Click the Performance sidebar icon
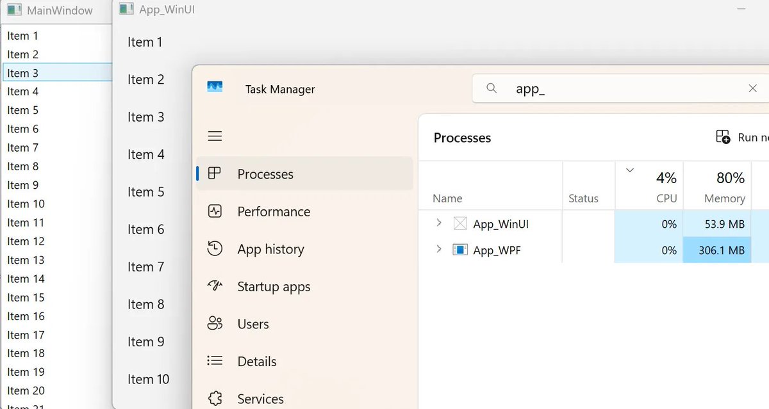Screen dimensions: 769x409 (x=215, y=211)
